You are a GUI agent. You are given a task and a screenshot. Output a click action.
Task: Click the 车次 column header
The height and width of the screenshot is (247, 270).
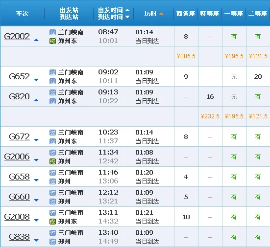22,13
